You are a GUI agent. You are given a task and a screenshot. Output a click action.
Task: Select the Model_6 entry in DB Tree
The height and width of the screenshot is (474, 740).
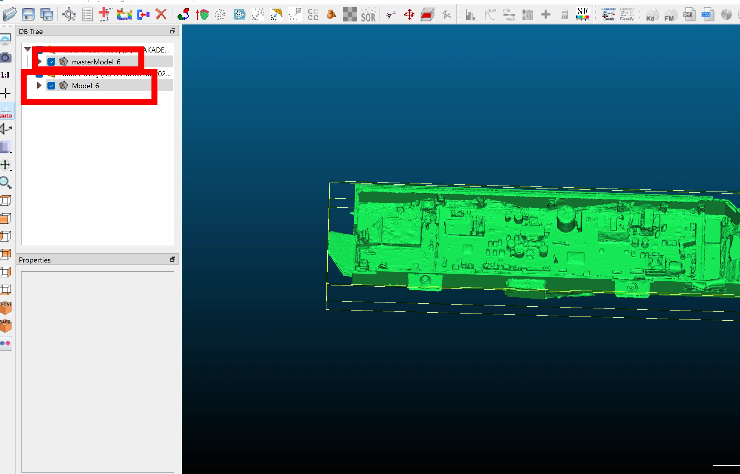click(x=85, y=86)
